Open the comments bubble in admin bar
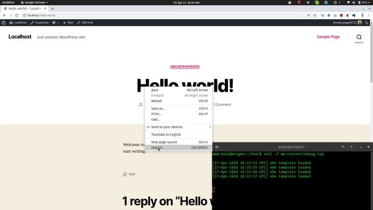This screenshot has height=210, width=373. 55,23
